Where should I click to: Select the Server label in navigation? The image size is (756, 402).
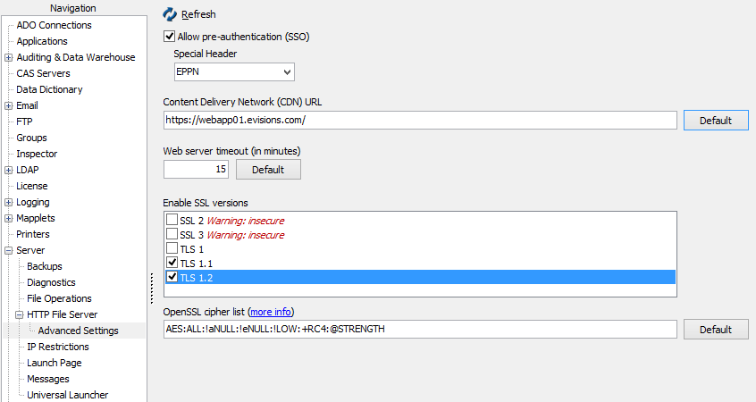pyautogui.click(x=30, y=250)
